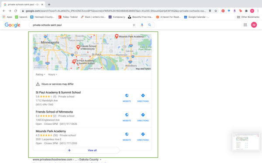
Task: Open Website for Friends School of Minnesota
Action: 127,117
